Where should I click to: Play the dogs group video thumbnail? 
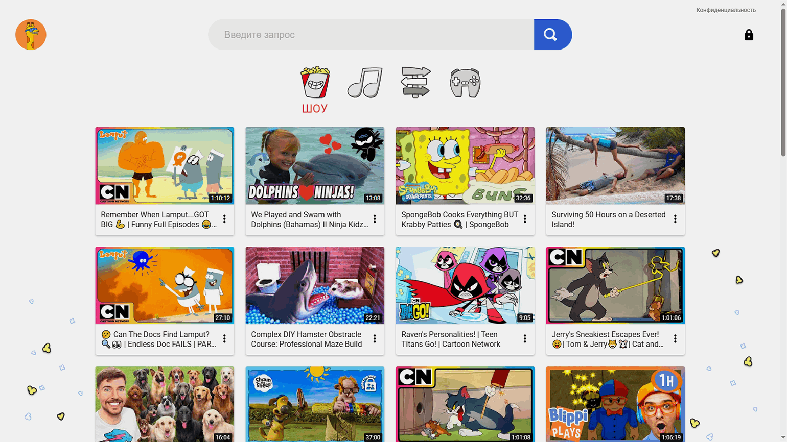(165, 404)
